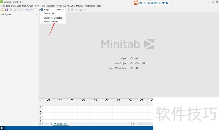Open the Assistant menu
Image resolution: width=219 pixels, height=130 pixels.
(x=51, y=6)
